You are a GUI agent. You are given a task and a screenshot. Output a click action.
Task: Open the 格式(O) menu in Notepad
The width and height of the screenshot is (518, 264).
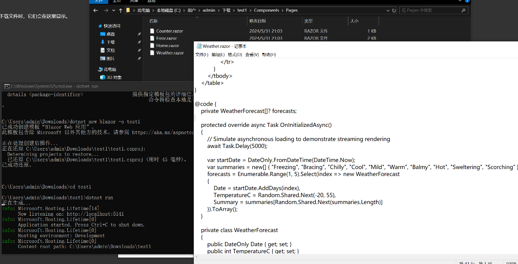click(x=235, y=55)
